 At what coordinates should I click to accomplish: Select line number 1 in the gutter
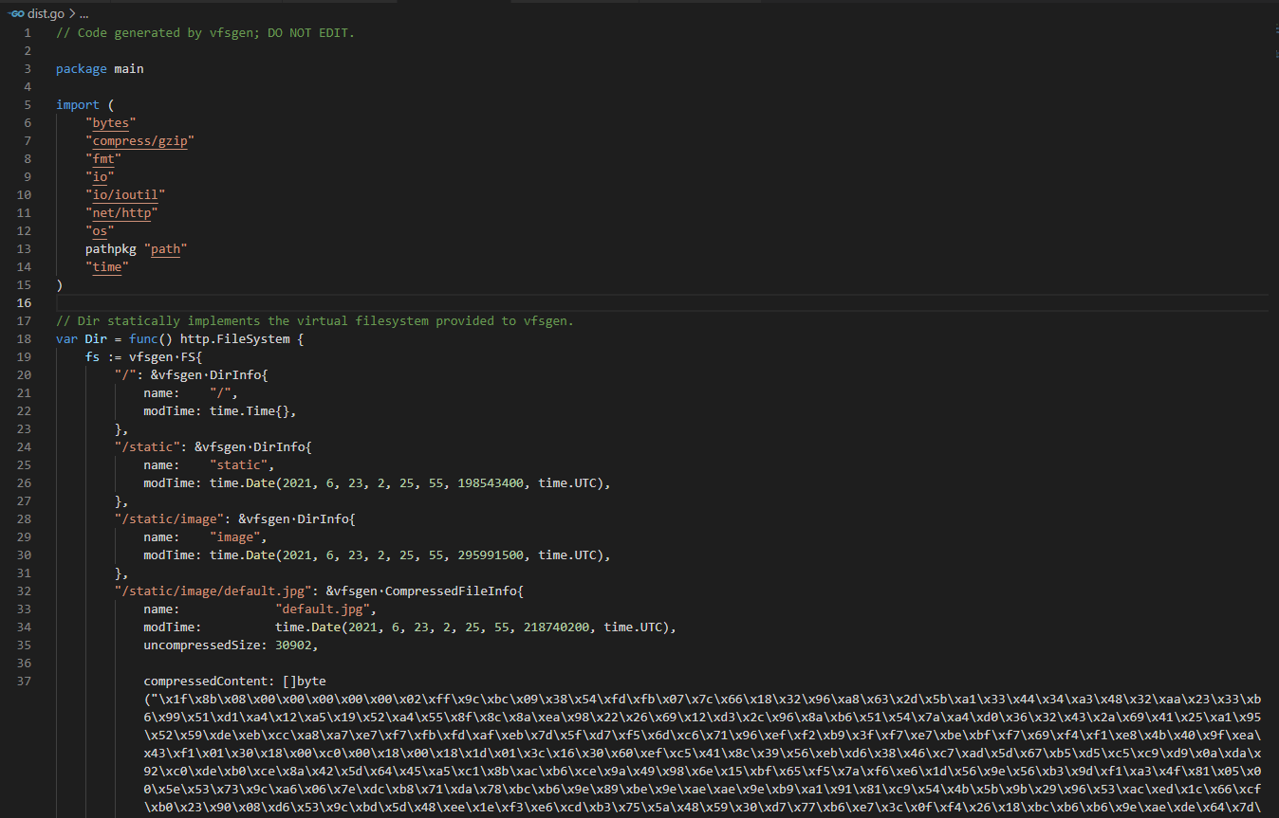28,33
